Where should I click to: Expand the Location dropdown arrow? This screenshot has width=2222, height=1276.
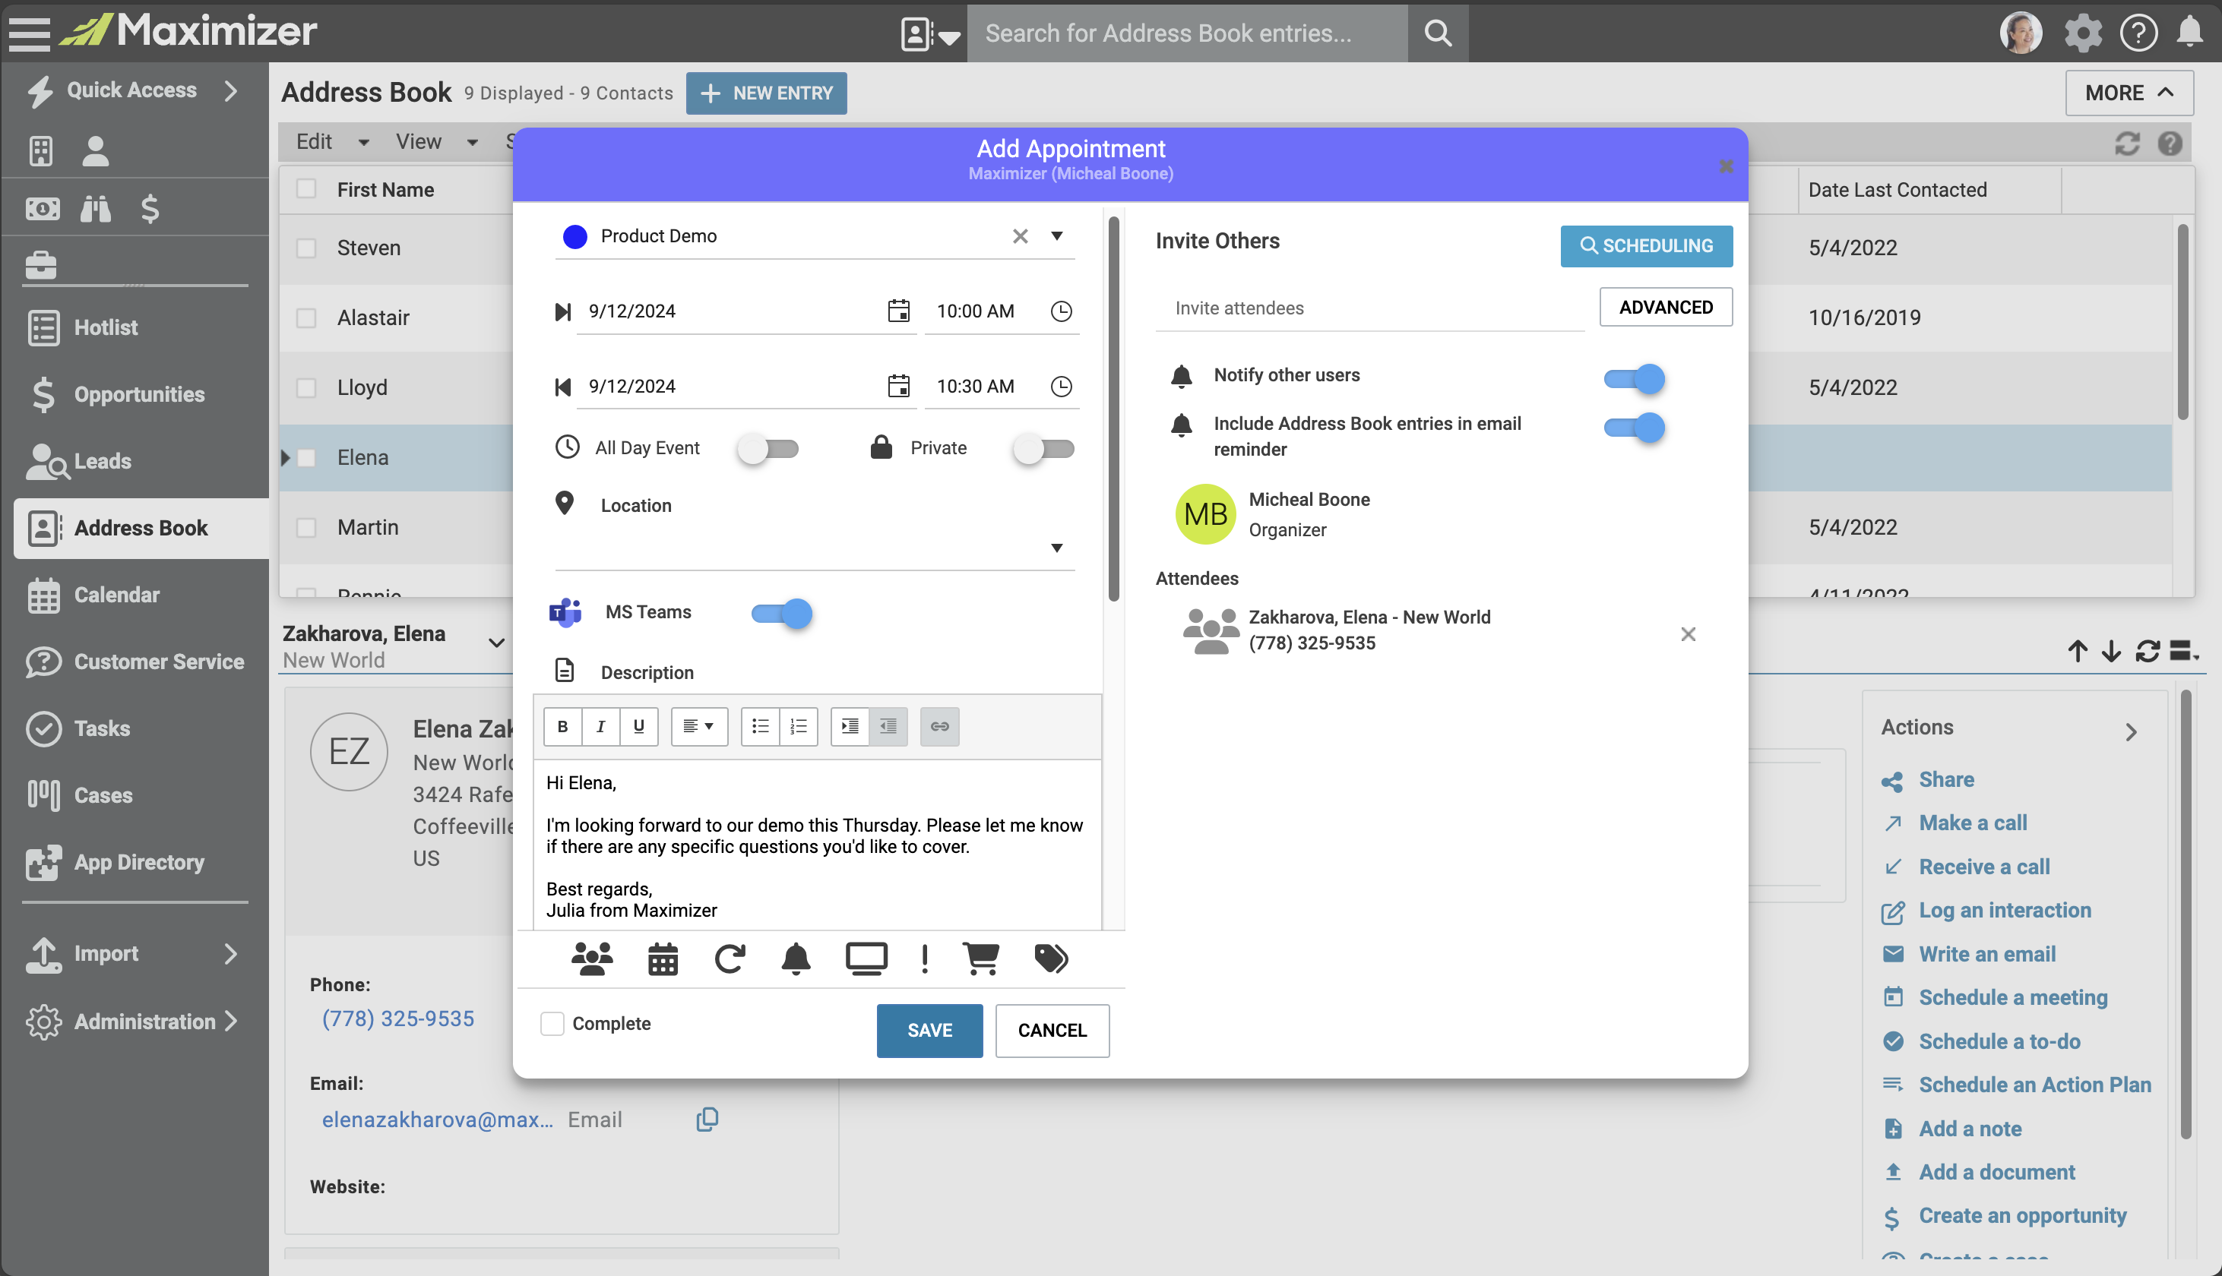[1057, 548]
